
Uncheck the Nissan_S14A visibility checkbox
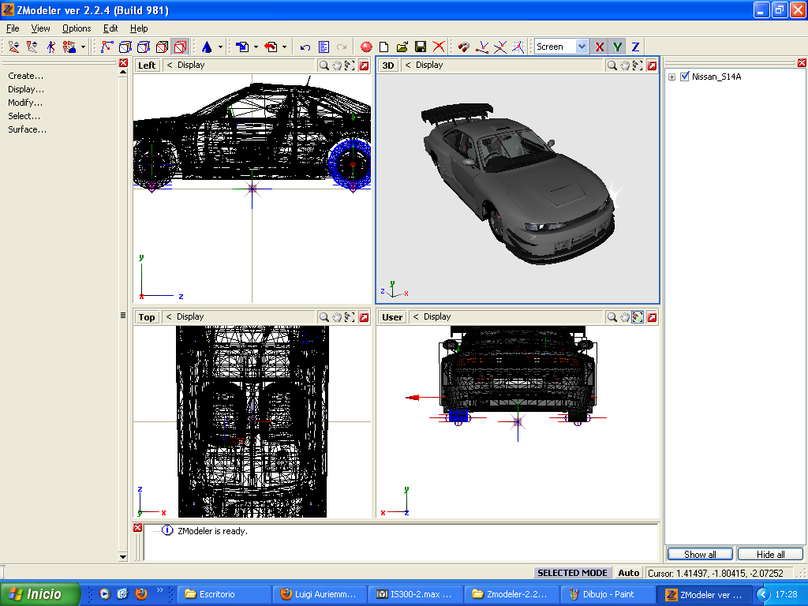click(683, 77)
